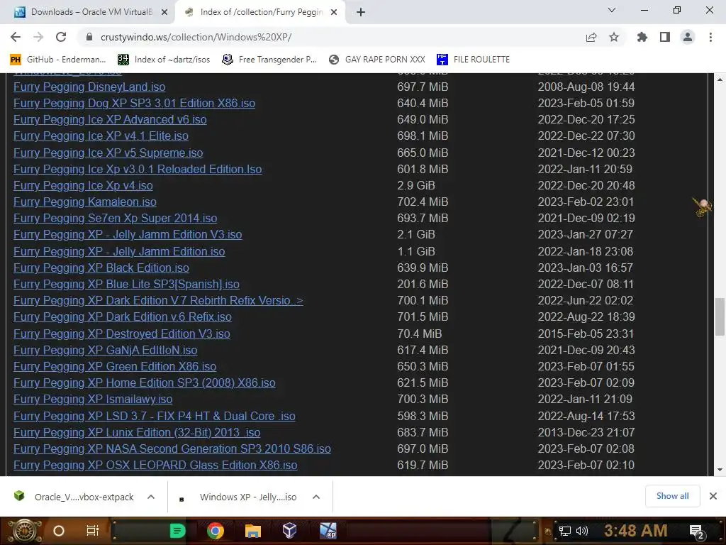Open the XP Ismailawy.iso link
Screen dimensions: 726x545
[x=93, y=399]
